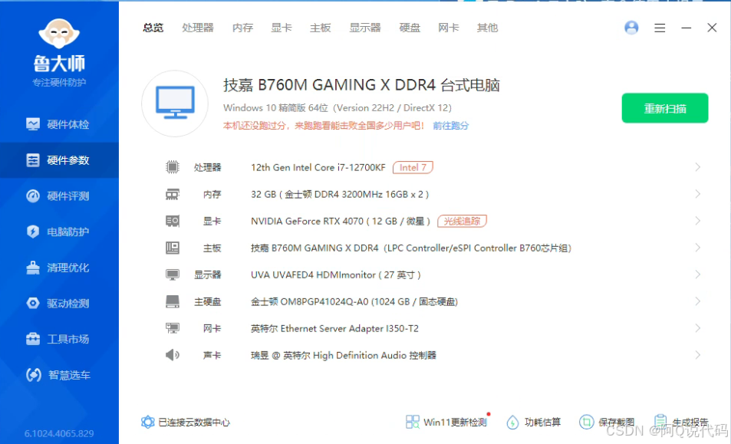Go to 电脑防护 section
Image resolution: width=731 pixels, height=444 pixels.
coord(59,232)
